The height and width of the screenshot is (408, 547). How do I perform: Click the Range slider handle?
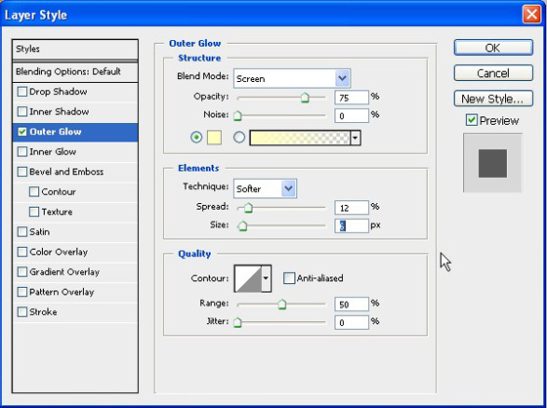[x=282, y=305]
